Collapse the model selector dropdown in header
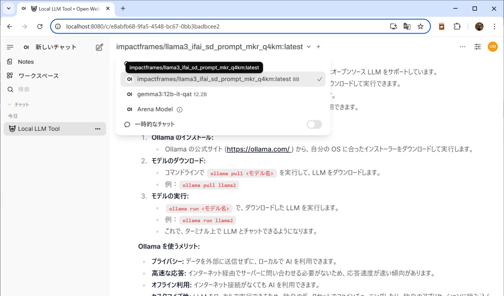This screenshot has height=296, width=504. (x=309, y=47)
